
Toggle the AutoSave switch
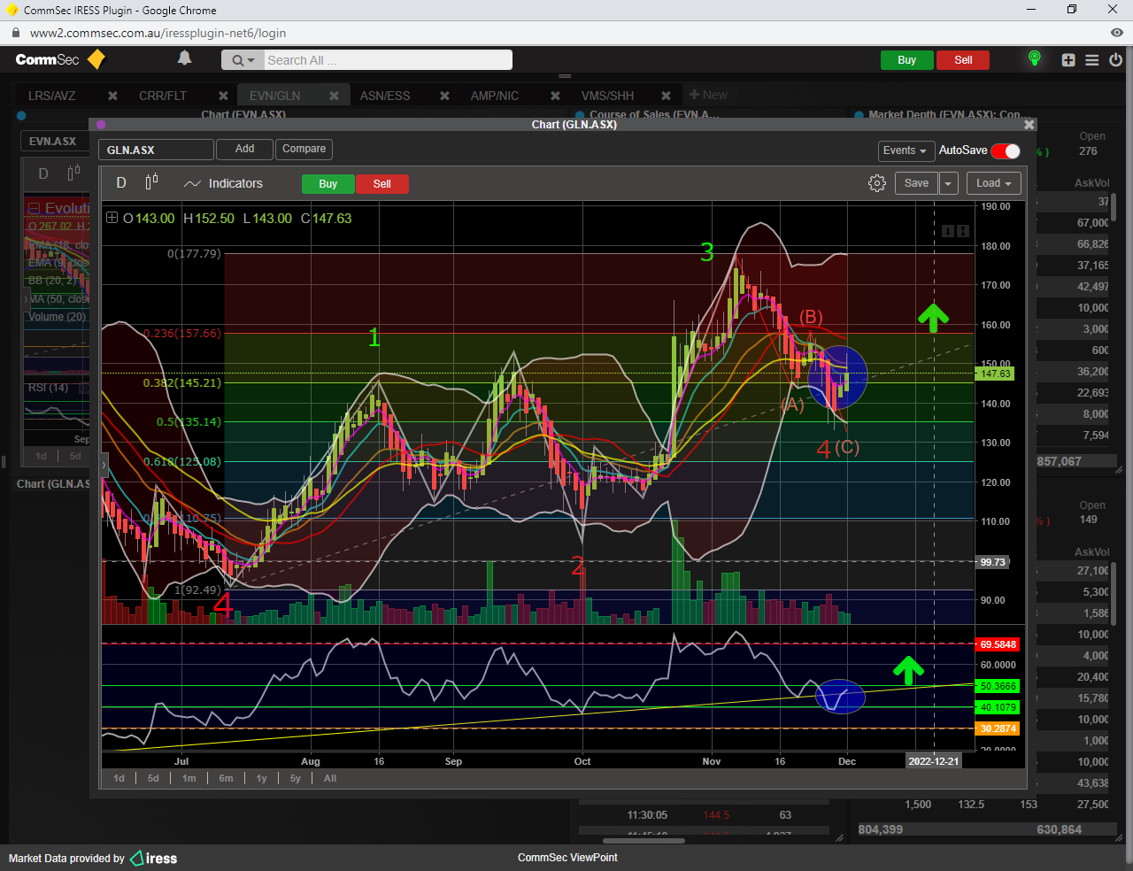pos(1006,150)
